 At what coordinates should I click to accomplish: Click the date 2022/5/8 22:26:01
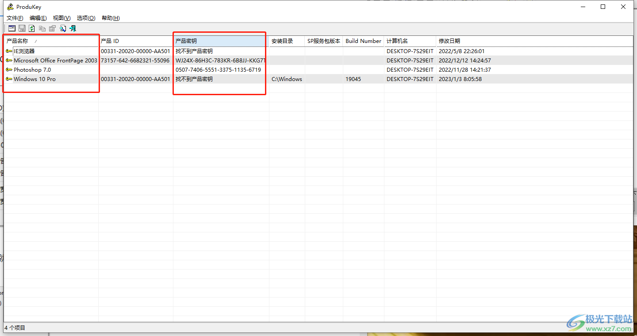(461, 51)
